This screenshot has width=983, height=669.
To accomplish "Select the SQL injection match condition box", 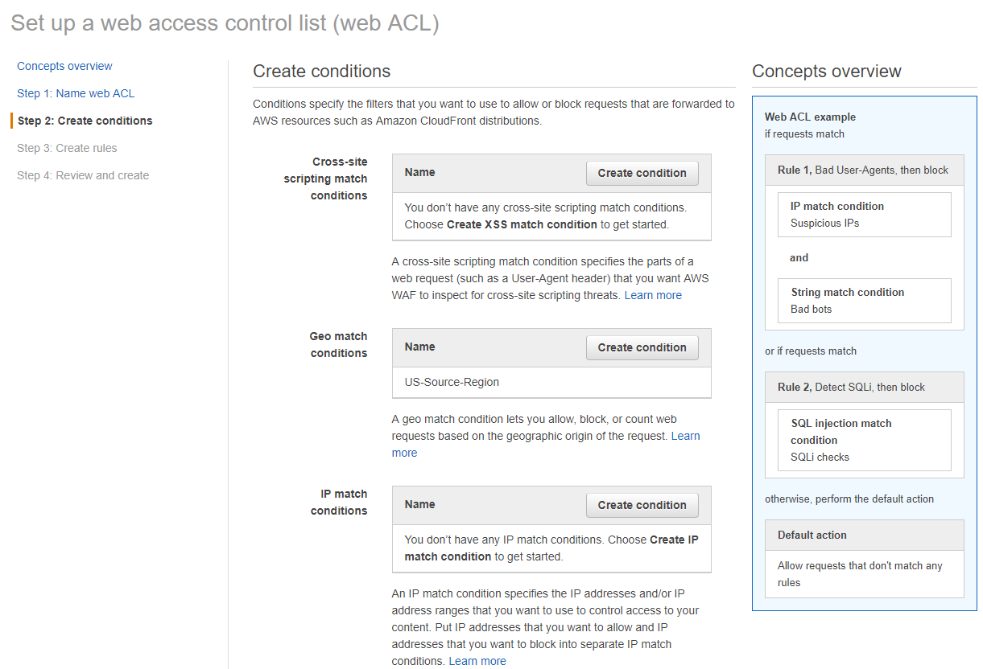I will pos(864,440).
